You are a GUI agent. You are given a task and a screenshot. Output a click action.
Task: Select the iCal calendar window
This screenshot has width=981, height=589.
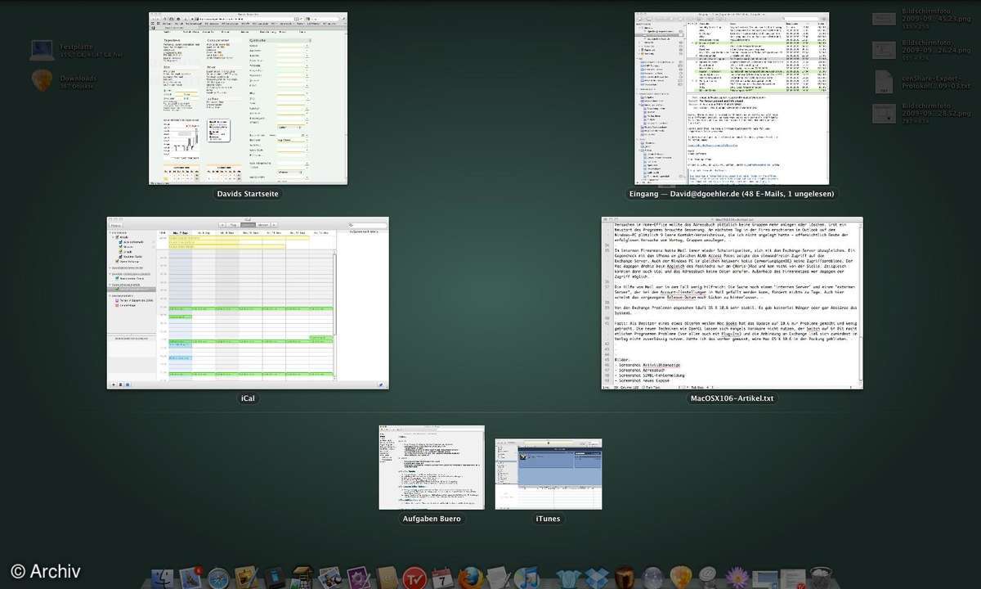[x=248, y=303]
